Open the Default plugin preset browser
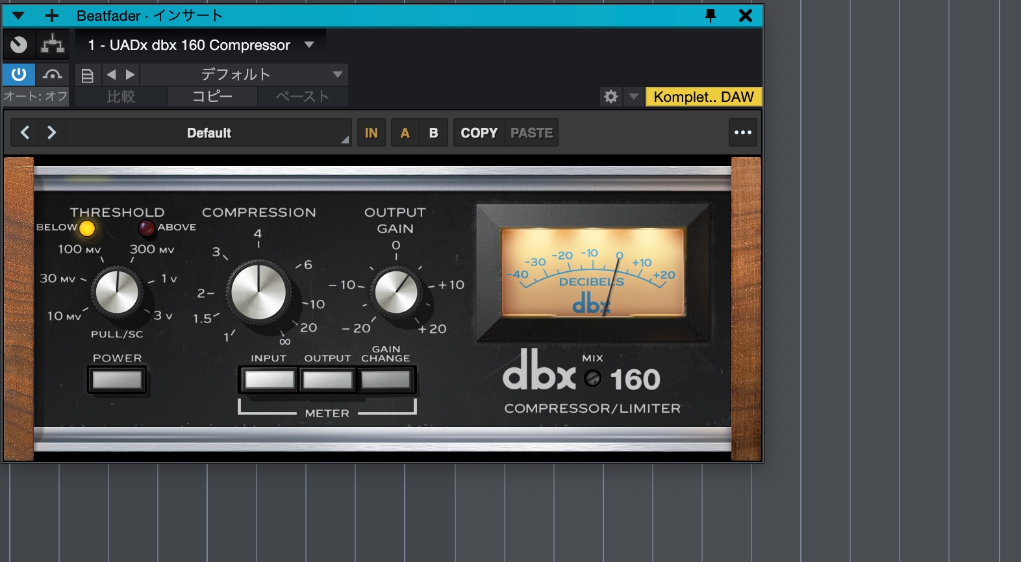Viewport: 1021px width, 562px height. pyautogui.click(x=208, y=133)
